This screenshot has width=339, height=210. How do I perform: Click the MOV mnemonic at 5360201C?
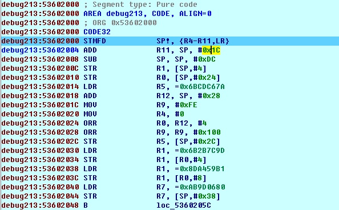point(90,105)
